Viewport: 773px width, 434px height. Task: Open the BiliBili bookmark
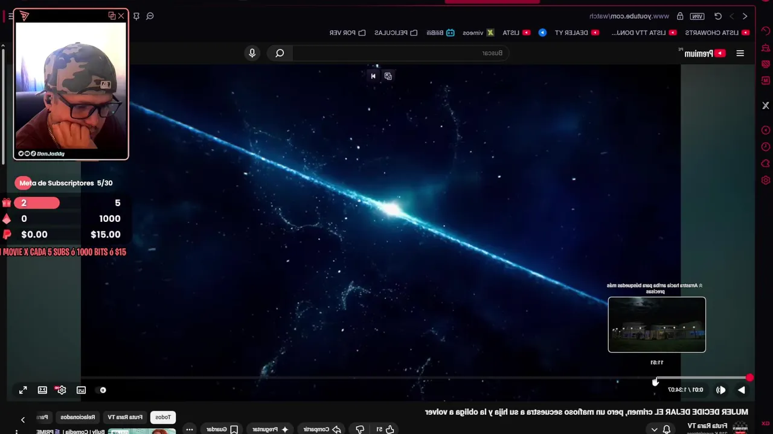coord(440,33)
